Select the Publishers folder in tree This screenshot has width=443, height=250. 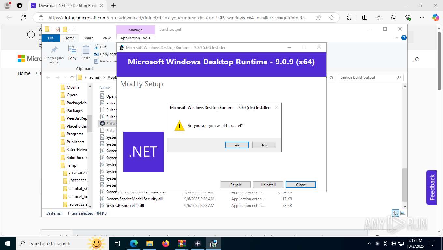coord(76,142)
